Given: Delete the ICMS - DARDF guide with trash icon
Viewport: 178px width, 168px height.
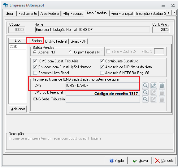Looking at the screenshot, I should point(162,86).
